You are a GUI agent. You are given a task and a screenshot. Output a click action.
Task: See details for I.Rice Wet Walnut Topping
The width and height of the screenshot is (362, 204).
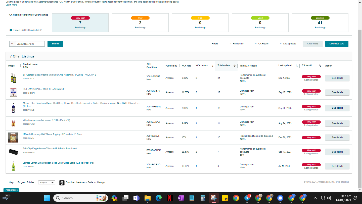[337, 138]
